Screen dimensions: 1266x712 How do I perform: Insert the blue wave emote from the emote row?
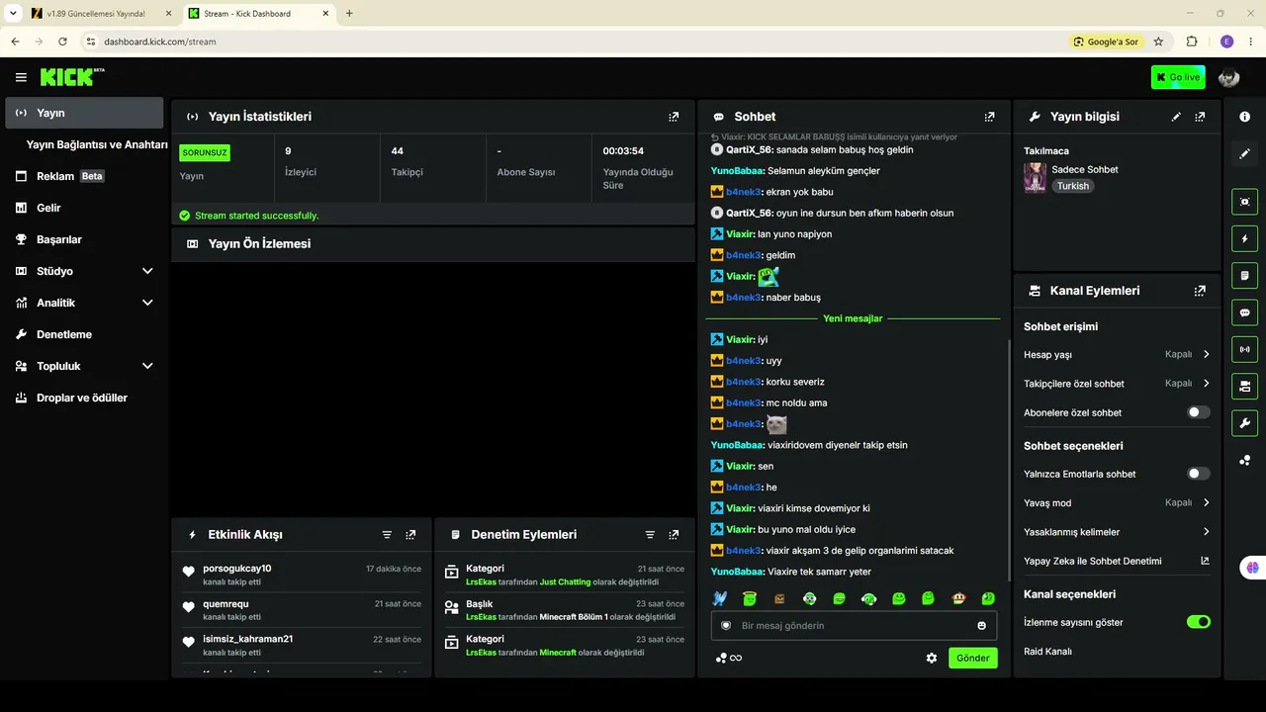click(x=720, y=598)
